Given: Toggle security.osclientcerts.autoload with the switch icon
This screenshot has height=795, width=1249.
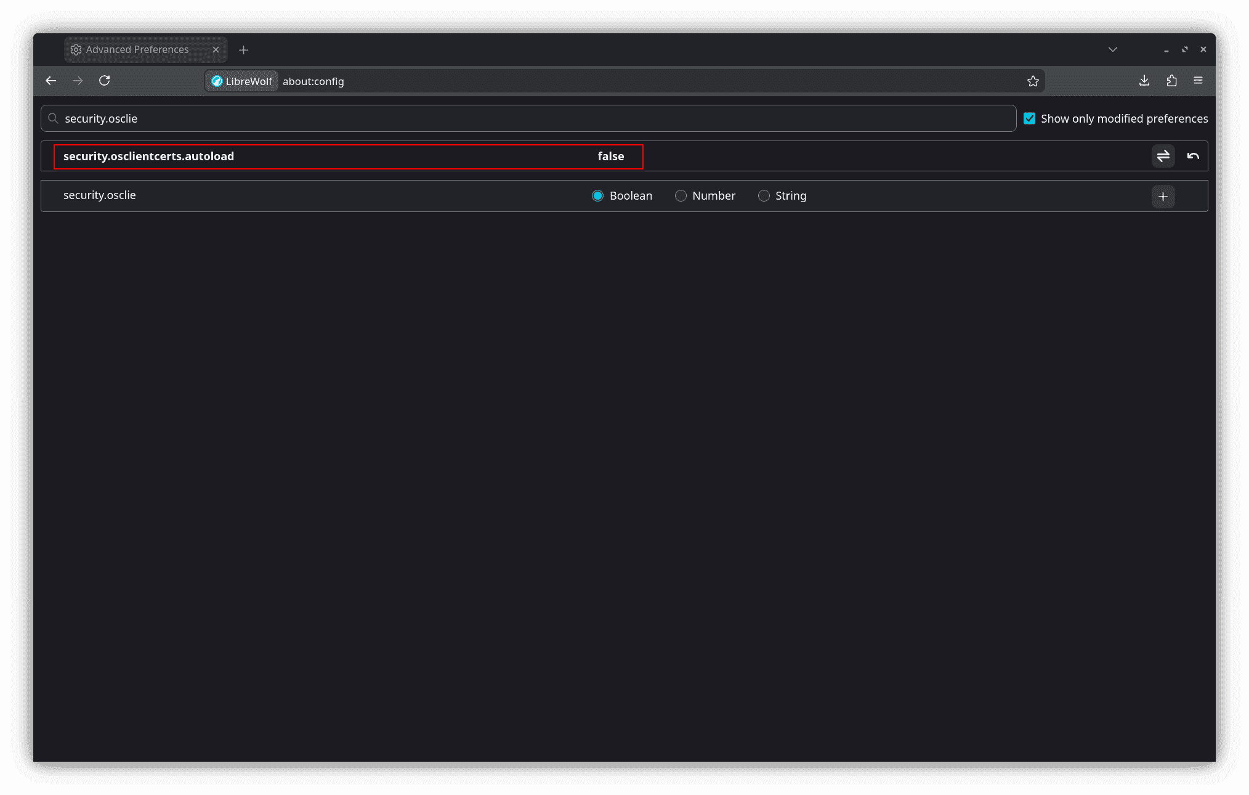Looking at the screenshot, I should coord(1163,156).
